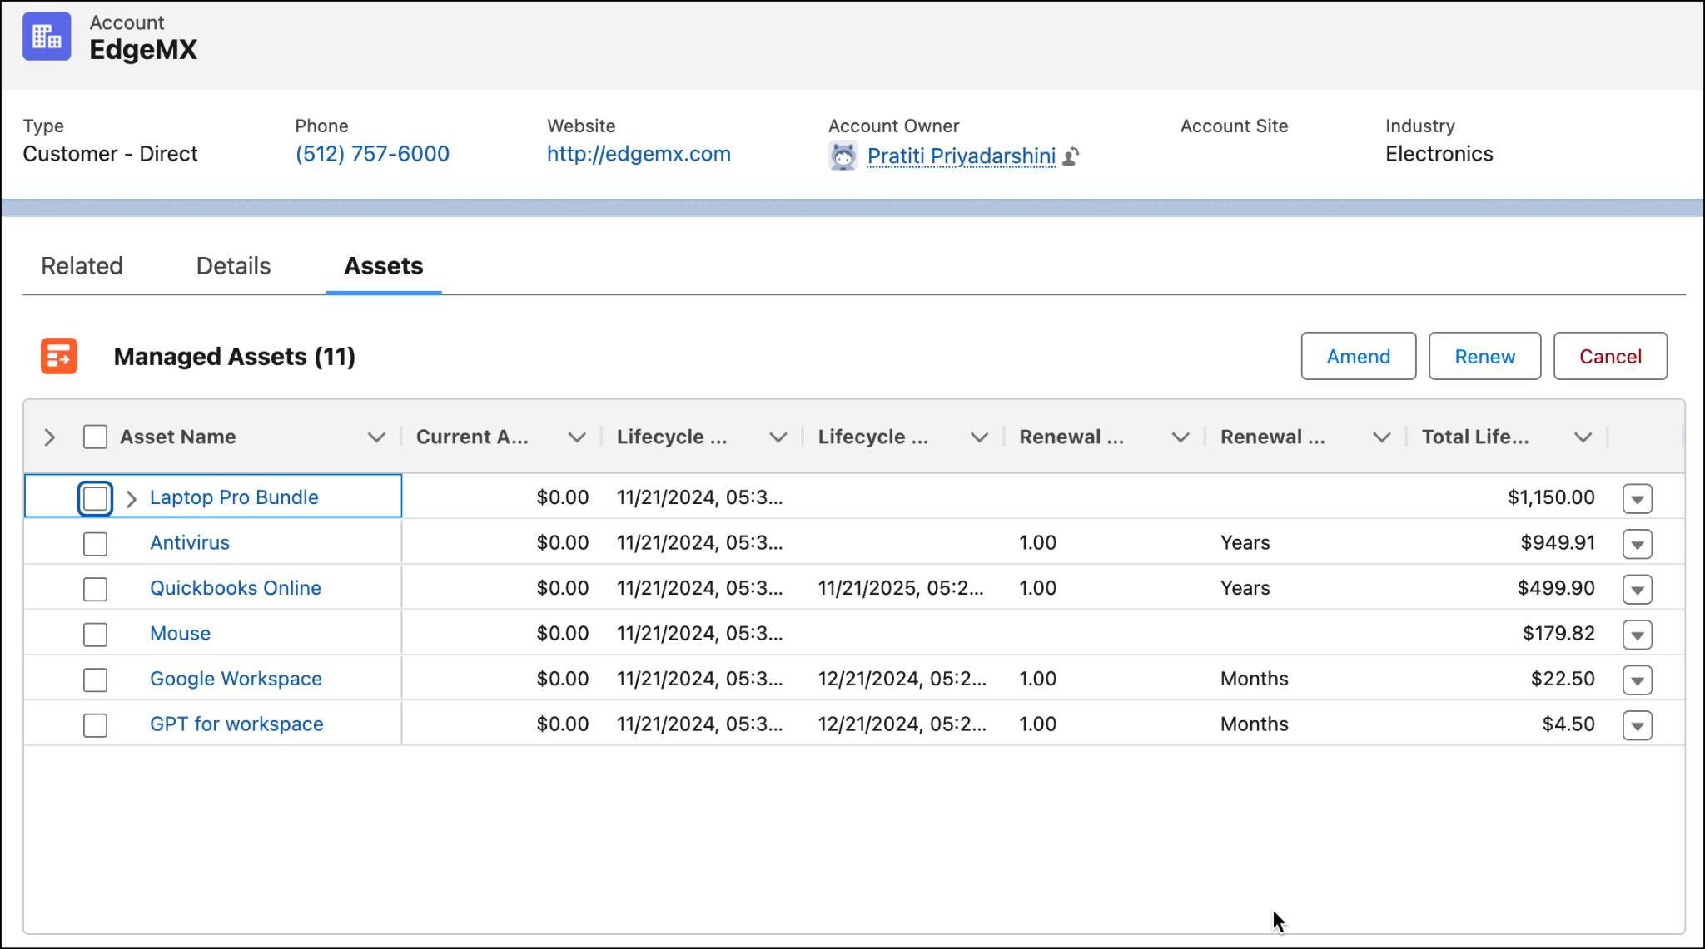
Task: Open second Renewal column dropdown
Action: [x=1381, y=437]
